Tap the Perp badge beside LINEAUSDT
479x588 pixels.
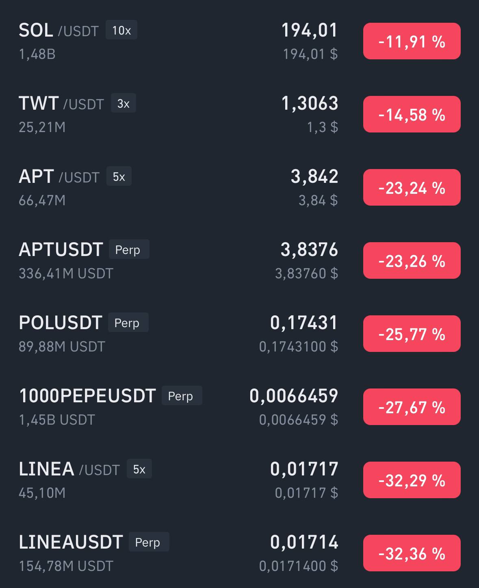coord(149,542)
